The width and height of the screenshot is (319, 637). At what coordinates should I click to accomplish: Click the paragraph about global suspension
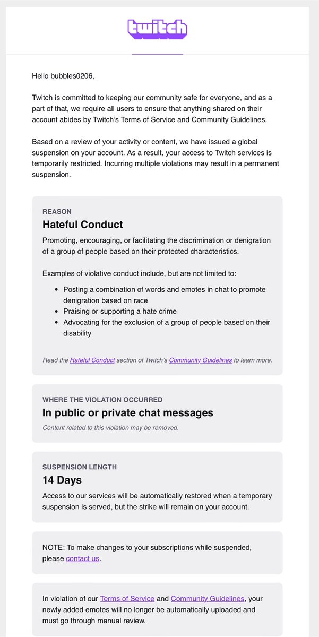[x=156, y=158]
